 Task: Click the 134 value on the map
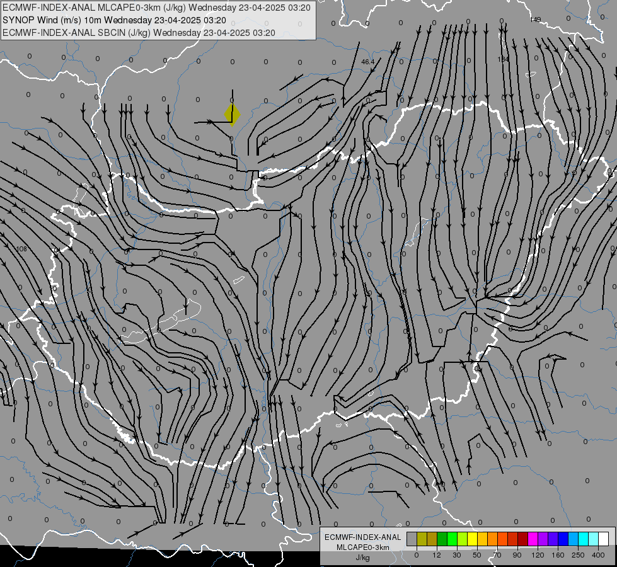pyautogui.click(x=504, y=59)
